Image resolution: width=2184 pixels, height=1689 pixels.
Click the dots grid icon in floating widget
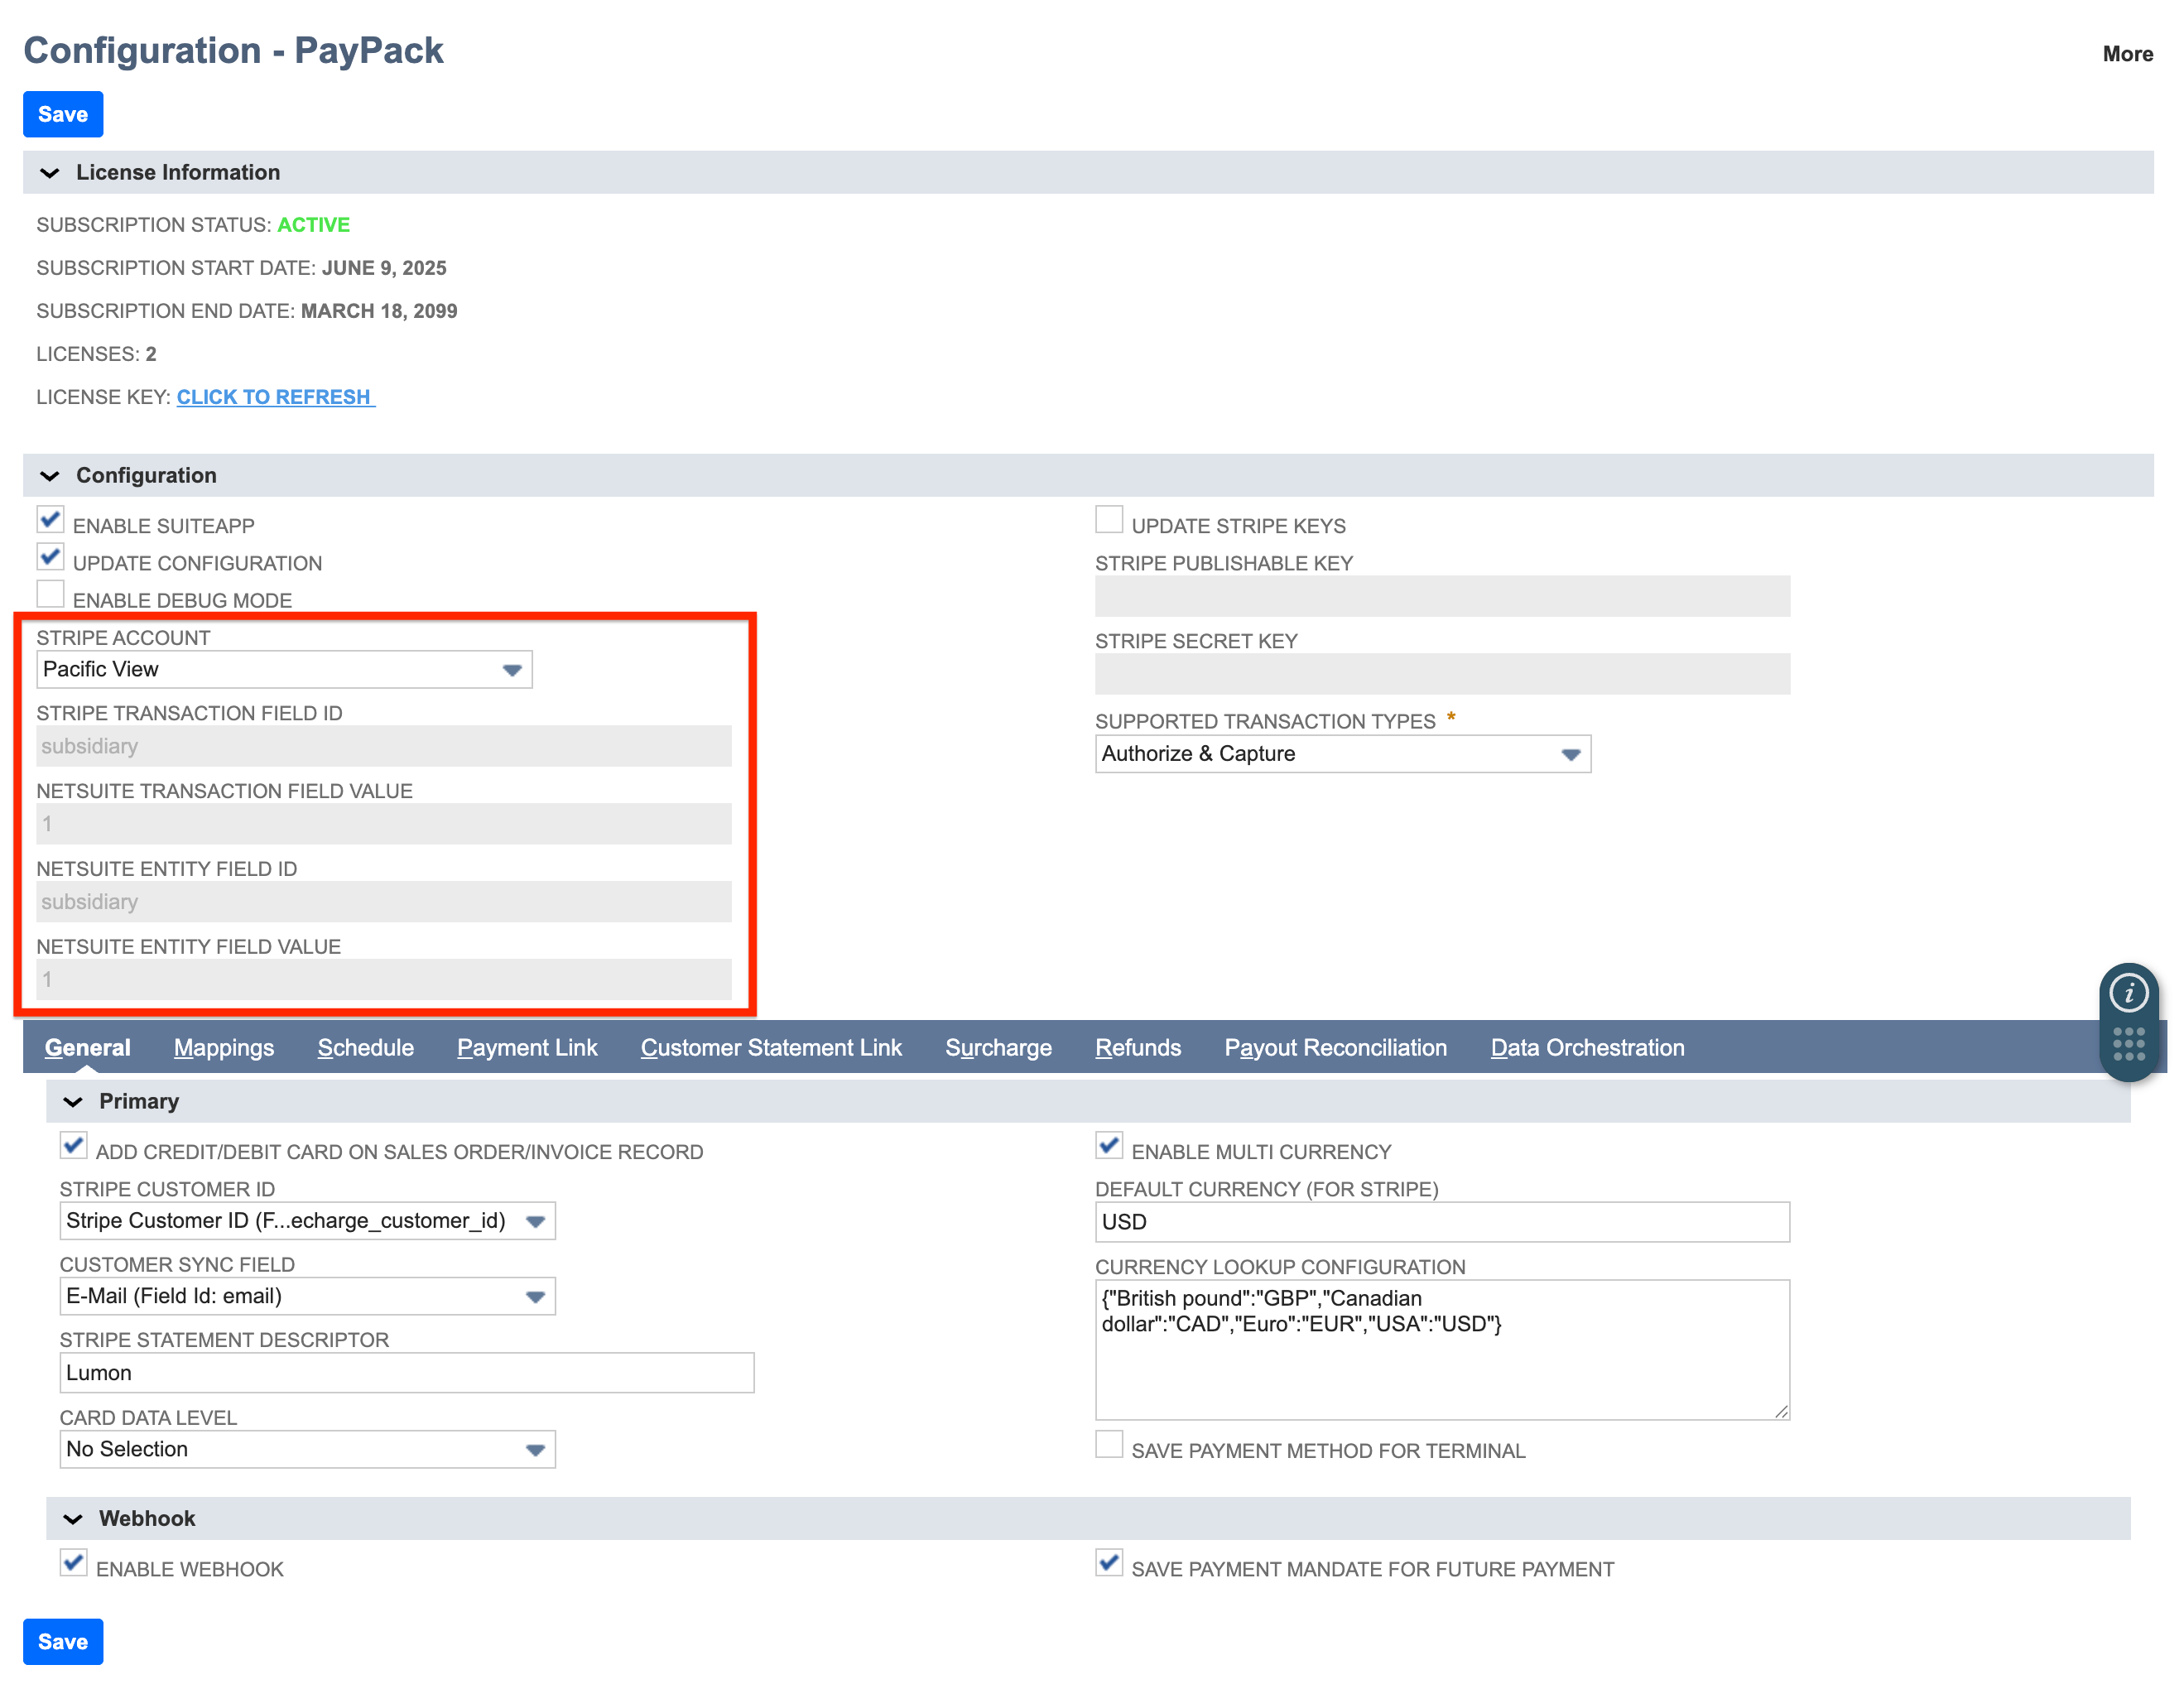[x=2128, y=1043]
